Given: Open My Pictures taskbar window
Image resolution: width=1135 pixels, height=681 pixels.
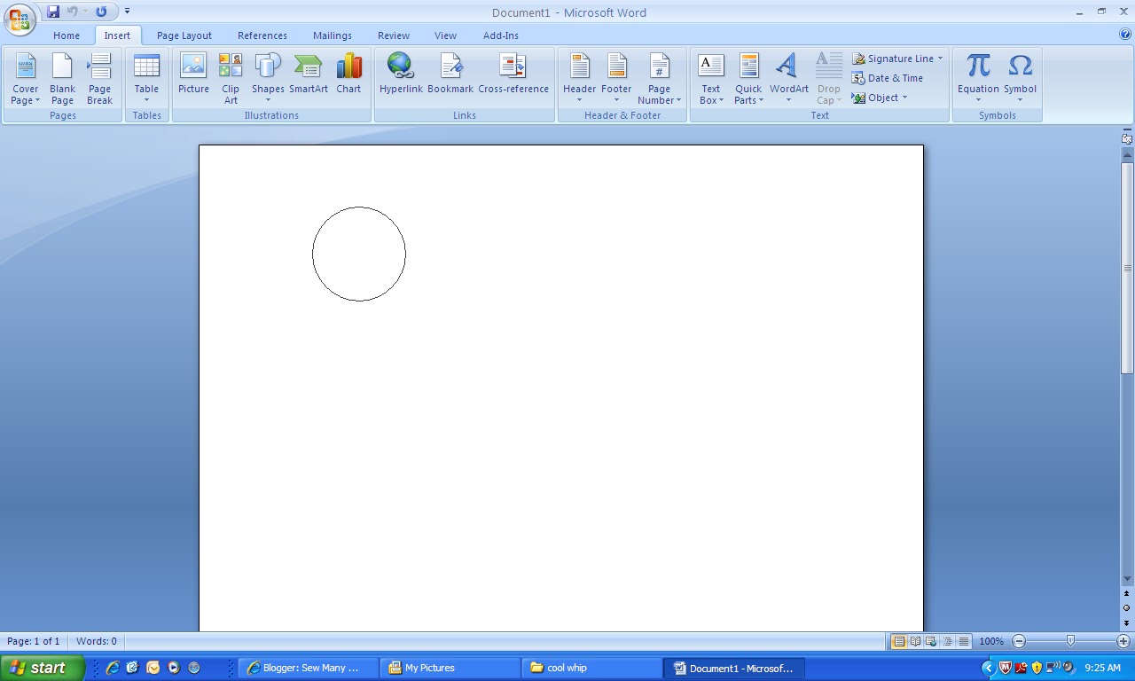Looking at the screenshot, I should [451, 668].
